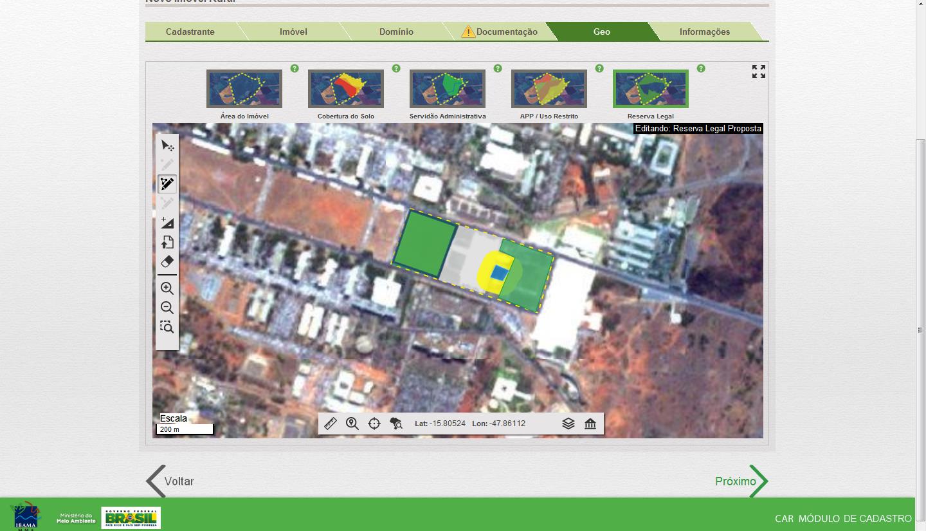Click the blue square on the map
Screen dimensions: 926x531
pos(498,273)
